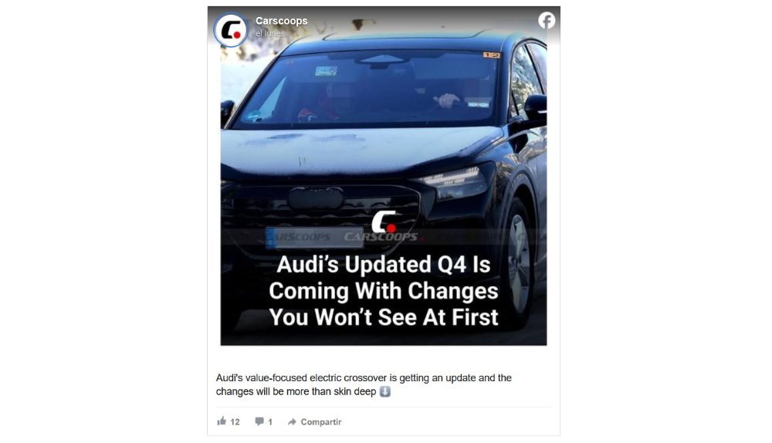Viewport: 772px width, 443px height.
Task: Open the Audi Q4 headline text
Action: coord(384,291)
